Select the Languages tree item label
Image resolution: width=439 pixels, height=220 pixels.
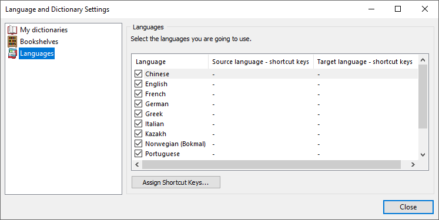36,53
